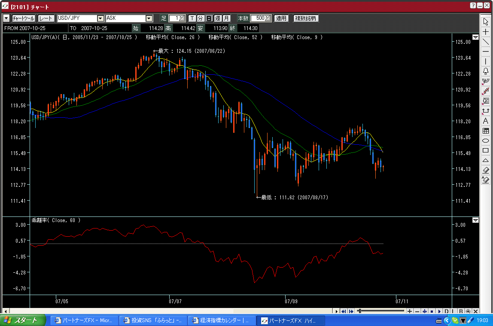This screenshot has height=326, width=493.
Task: Click the eraser tool icon
Action: tap(486, 170)
